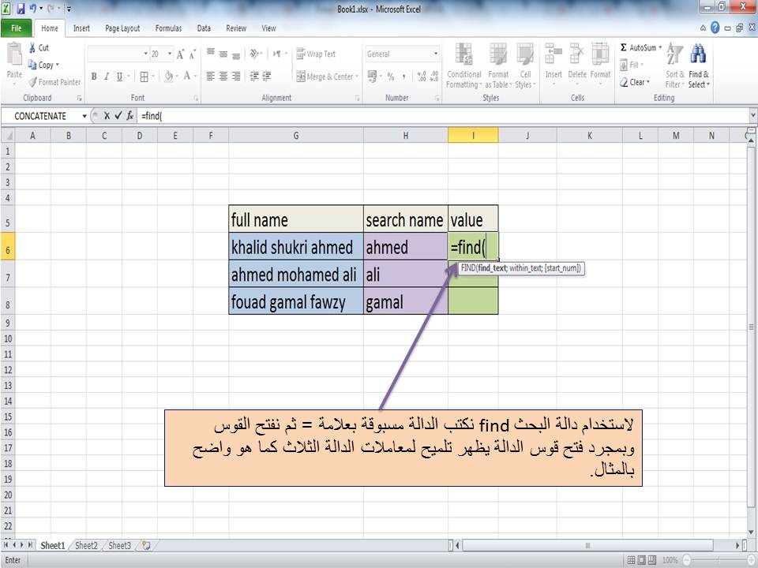
Task: Open the Font Color dropdown arrow
Action: pos(195,77)
